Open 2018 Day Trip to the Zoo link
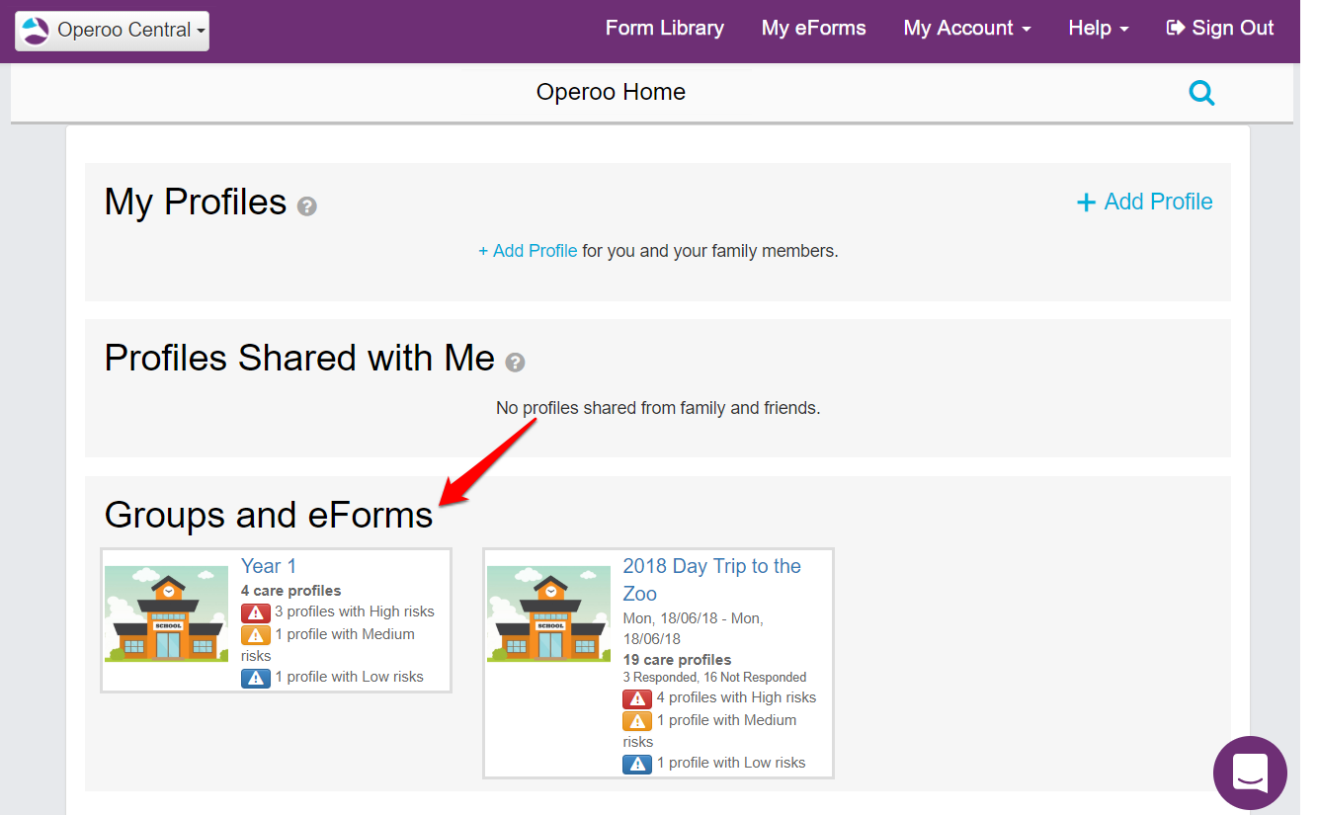 tap(711, 580)
